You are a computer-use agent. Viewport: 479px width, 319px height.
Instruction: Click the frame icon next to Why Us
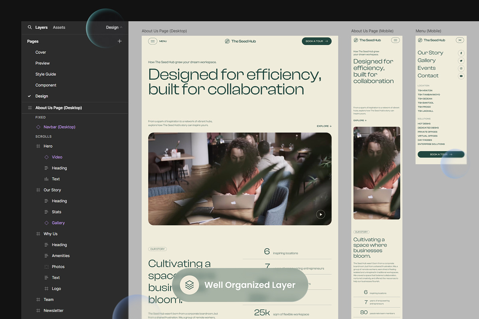click(38, 234)
